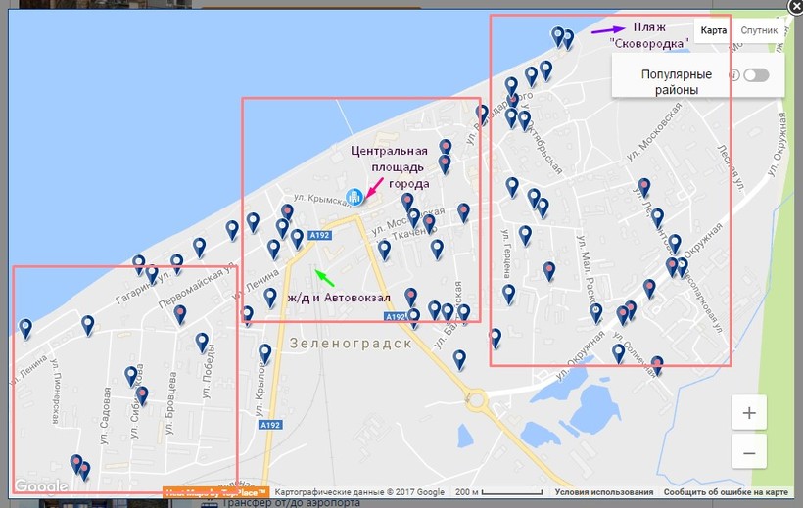Click the Google logo on the map
Screen dimensions: 803x508
point(40,485)
